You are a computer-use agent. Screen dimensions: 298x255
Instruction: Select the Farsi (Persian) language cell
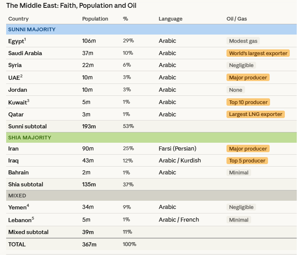point(177,148)
